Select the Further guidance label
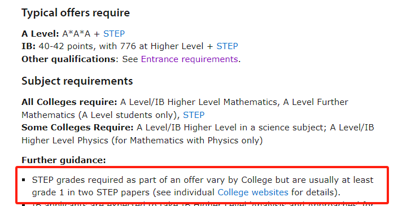398x206 pixels. pyautogui.click(x=64, y=160)
